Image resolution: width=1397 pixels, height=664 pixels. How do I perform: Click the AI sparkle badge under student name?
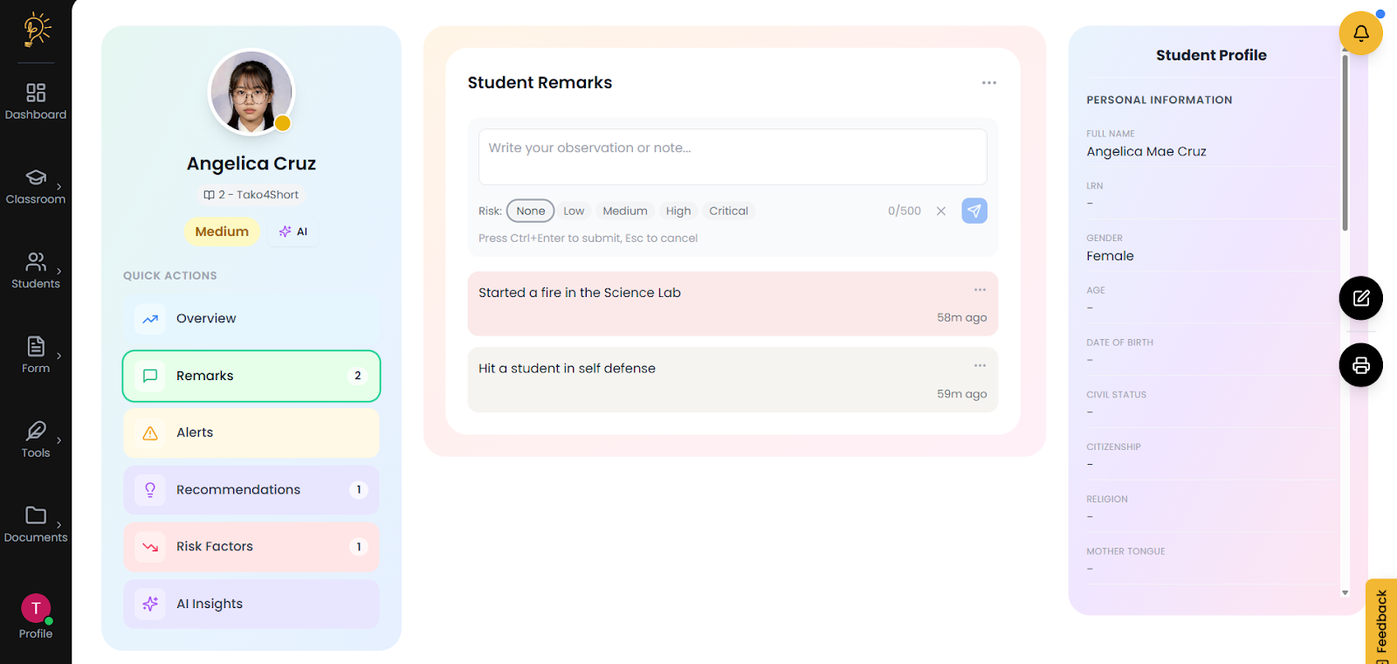pyautogui.click(x=293, y=232)
